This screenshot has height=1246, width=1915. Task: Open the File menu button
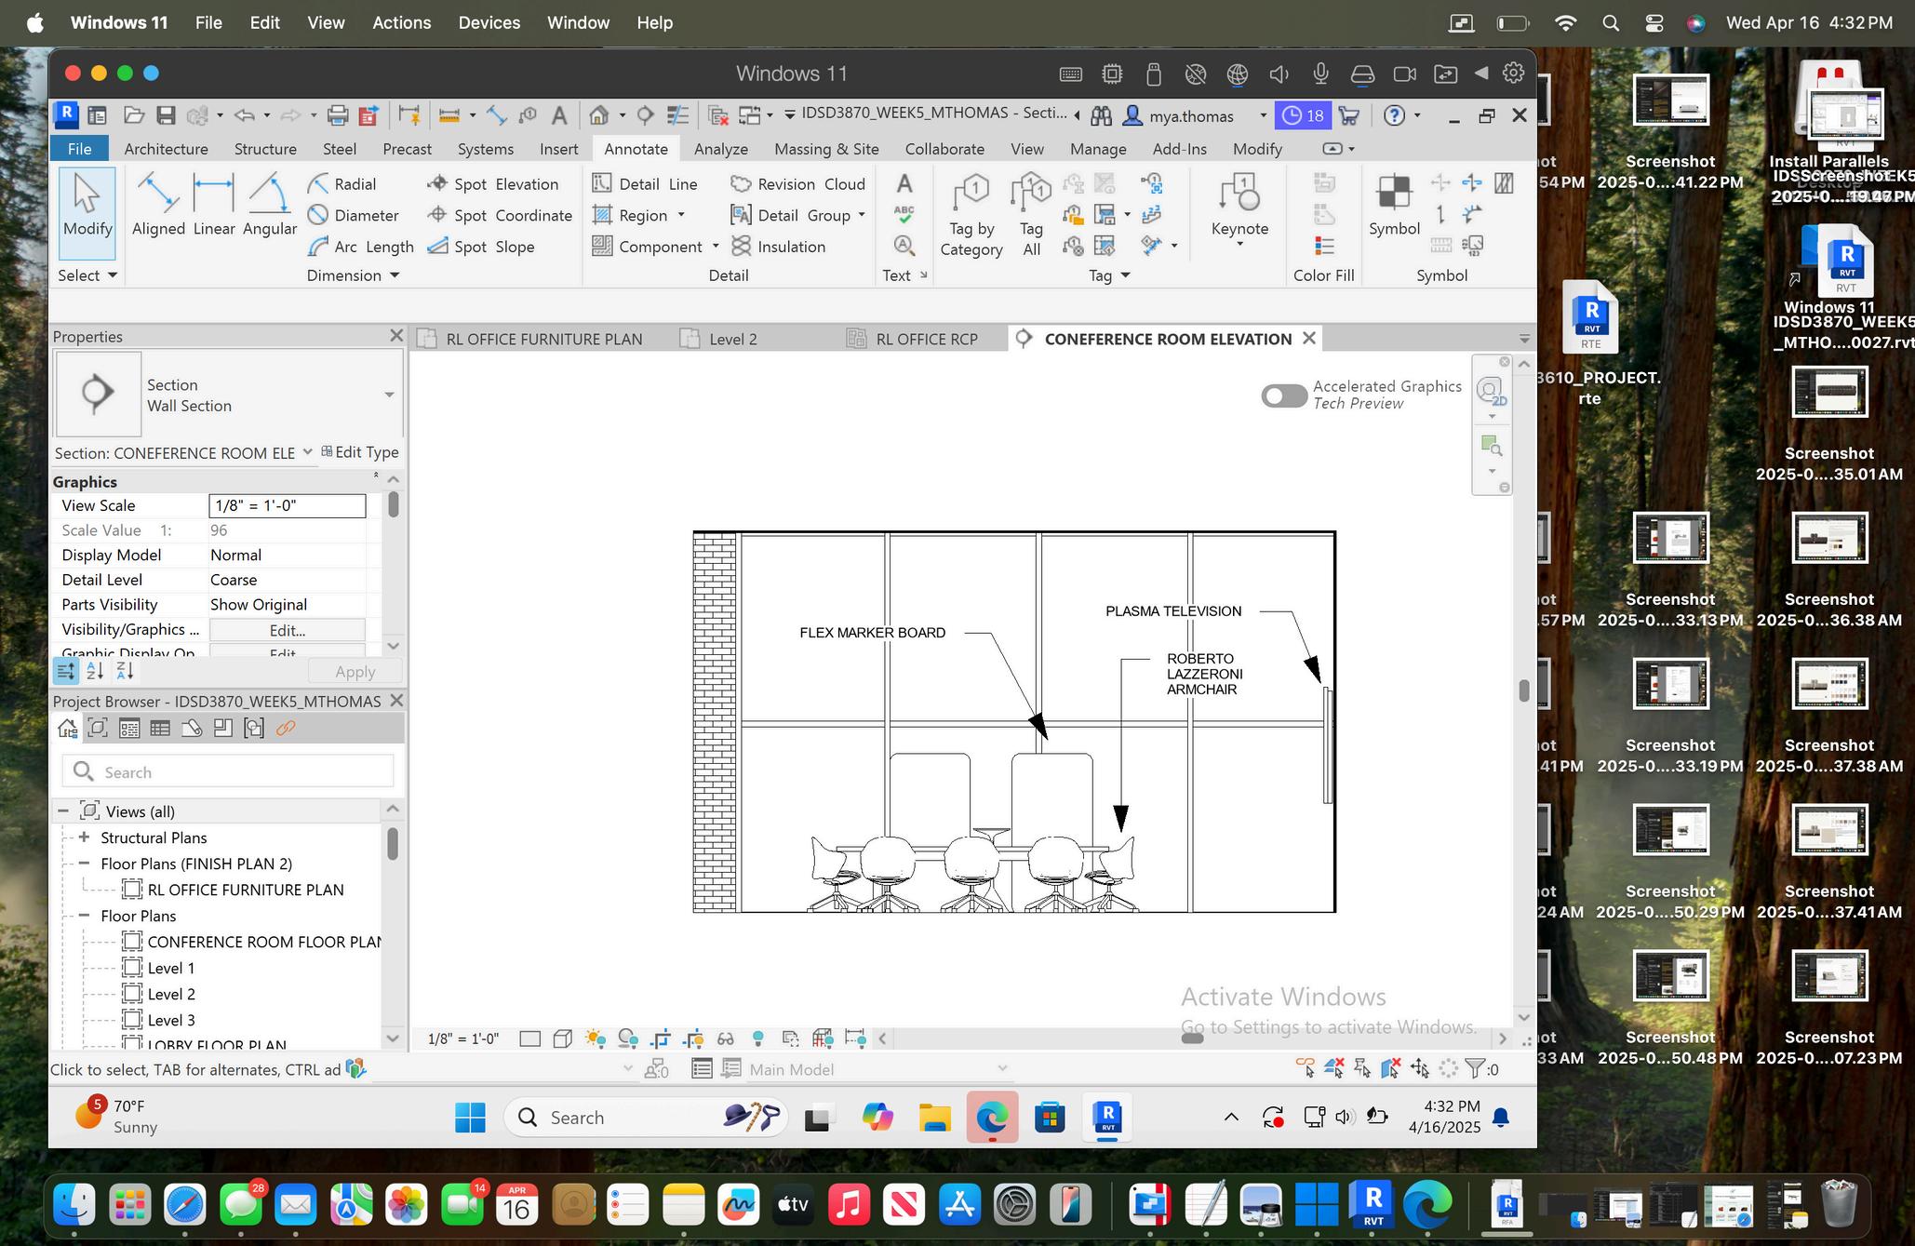[x=79, y=149]
